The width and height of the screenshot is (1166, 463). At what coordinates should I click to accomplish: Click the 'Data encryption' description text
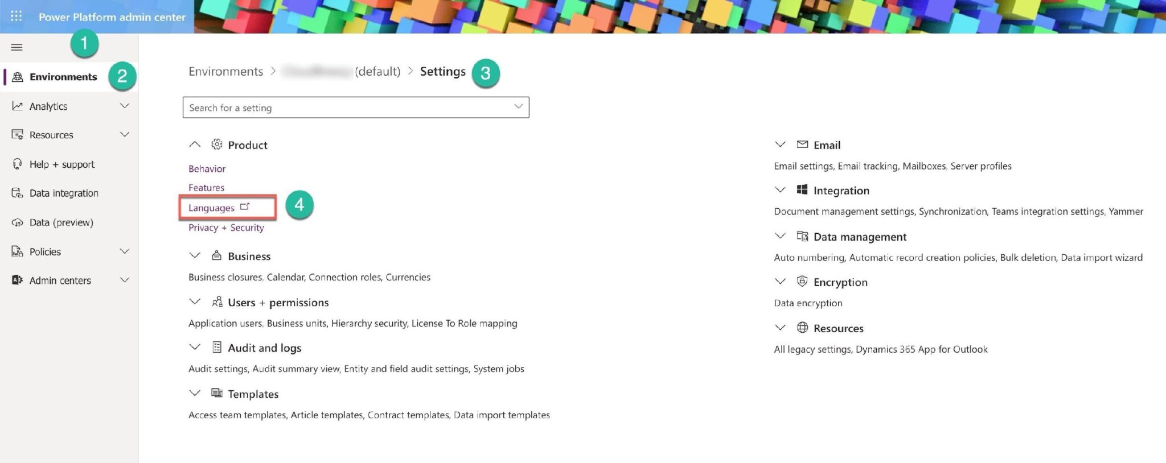click(808, 303)
